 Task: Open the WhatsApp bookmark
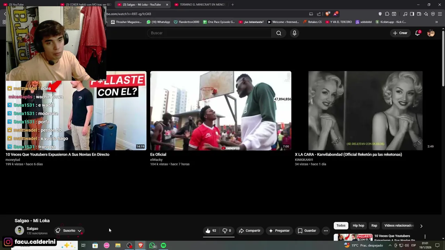(x=158, y=22)
